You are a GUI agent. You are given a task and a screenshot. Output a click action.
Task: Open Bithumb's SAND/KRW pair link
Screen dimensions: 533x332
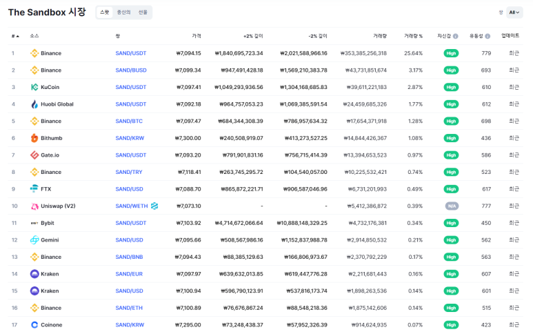click(x=130, y=138)
